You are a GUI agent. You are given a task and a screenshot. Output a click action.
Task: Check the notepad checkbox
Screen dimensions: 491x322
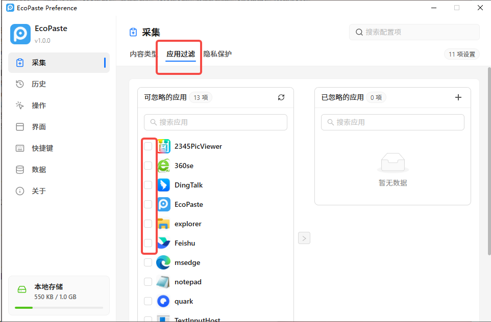148,282
